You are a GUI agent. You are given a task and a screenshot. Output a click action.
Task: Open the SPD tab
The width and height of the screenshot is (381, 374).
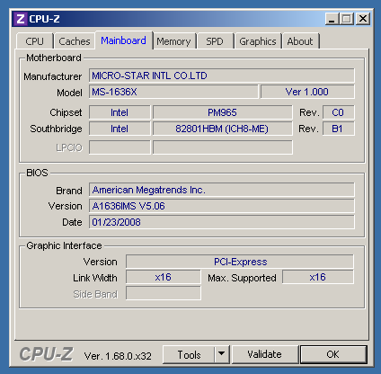tap(215, 41)
